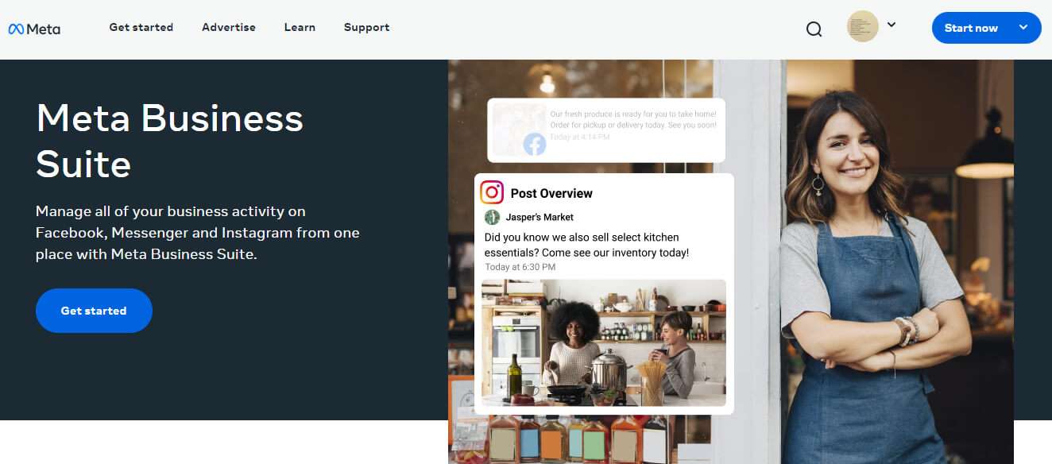Open search with the magnifier icon
Screen dimensions: 1052x464
(814, 29)
